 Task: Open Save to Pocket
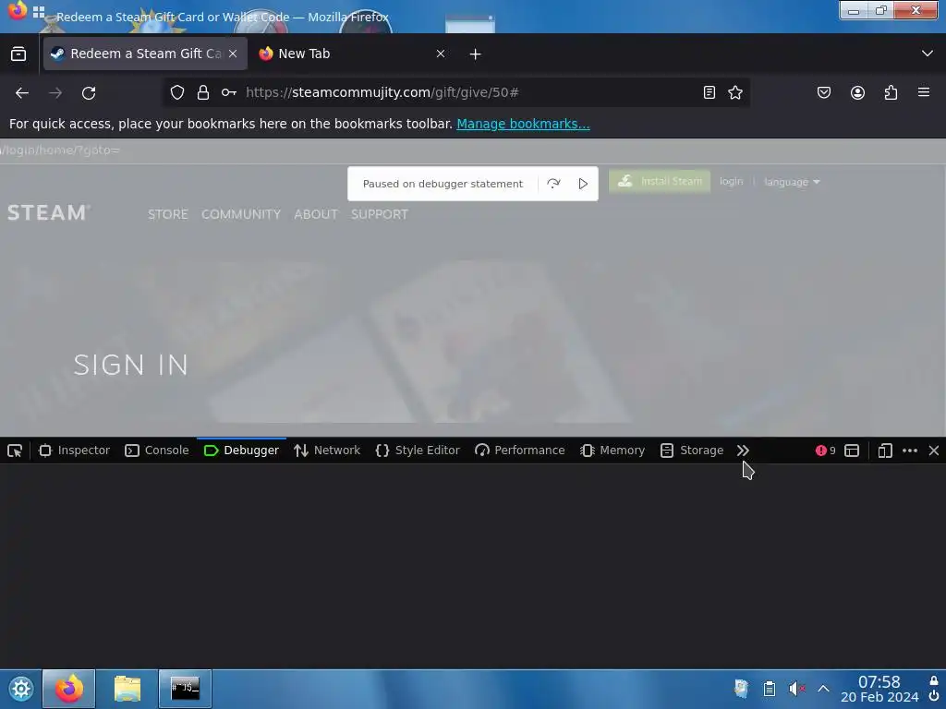(824, 92)
